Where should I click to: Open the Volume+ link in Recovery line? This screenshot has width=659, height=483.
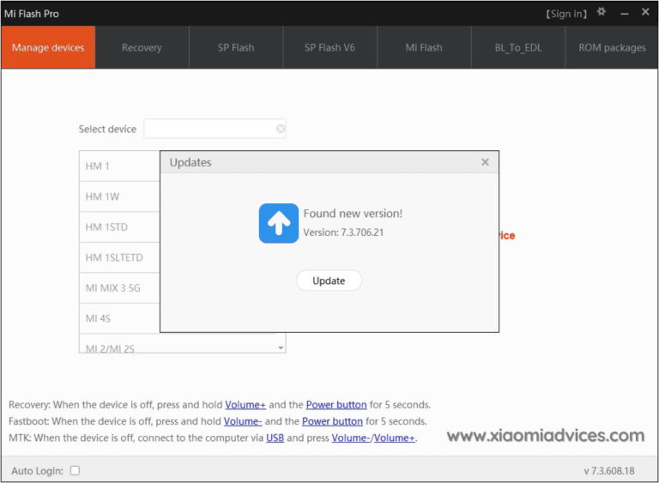tap(245, 404)
